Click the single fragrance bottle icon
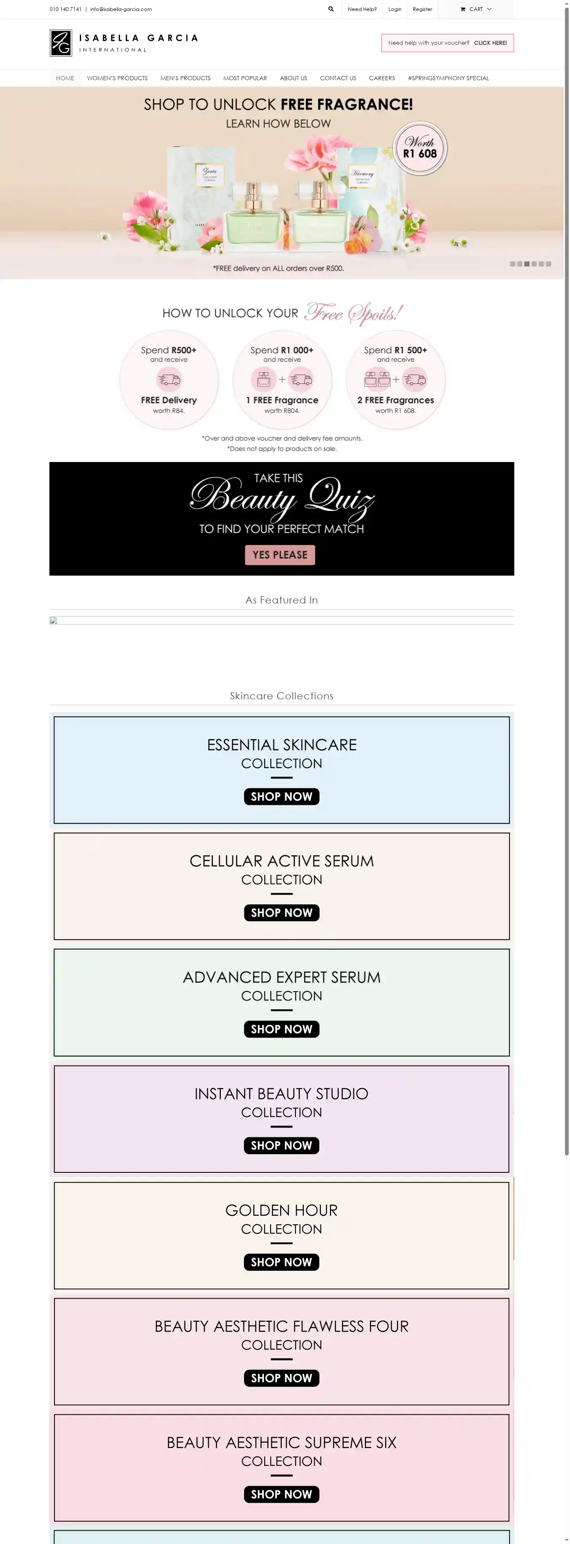Image resolution: width=570 pixels, height=1544 pixels. coord(264,379)
